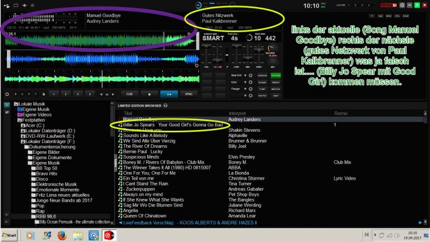Open Beat Grid effect dropdown arrow
The image size is (430, 242).
[x=246, y=75]
